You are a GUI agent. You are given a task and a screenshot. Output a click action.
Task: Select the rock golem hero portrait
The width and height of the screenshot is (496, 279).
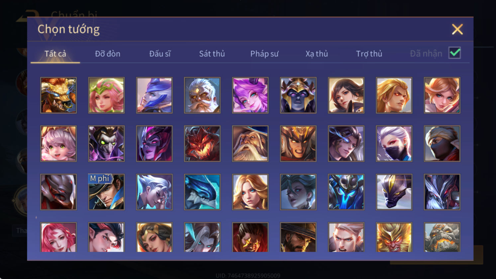coord(442,237)
